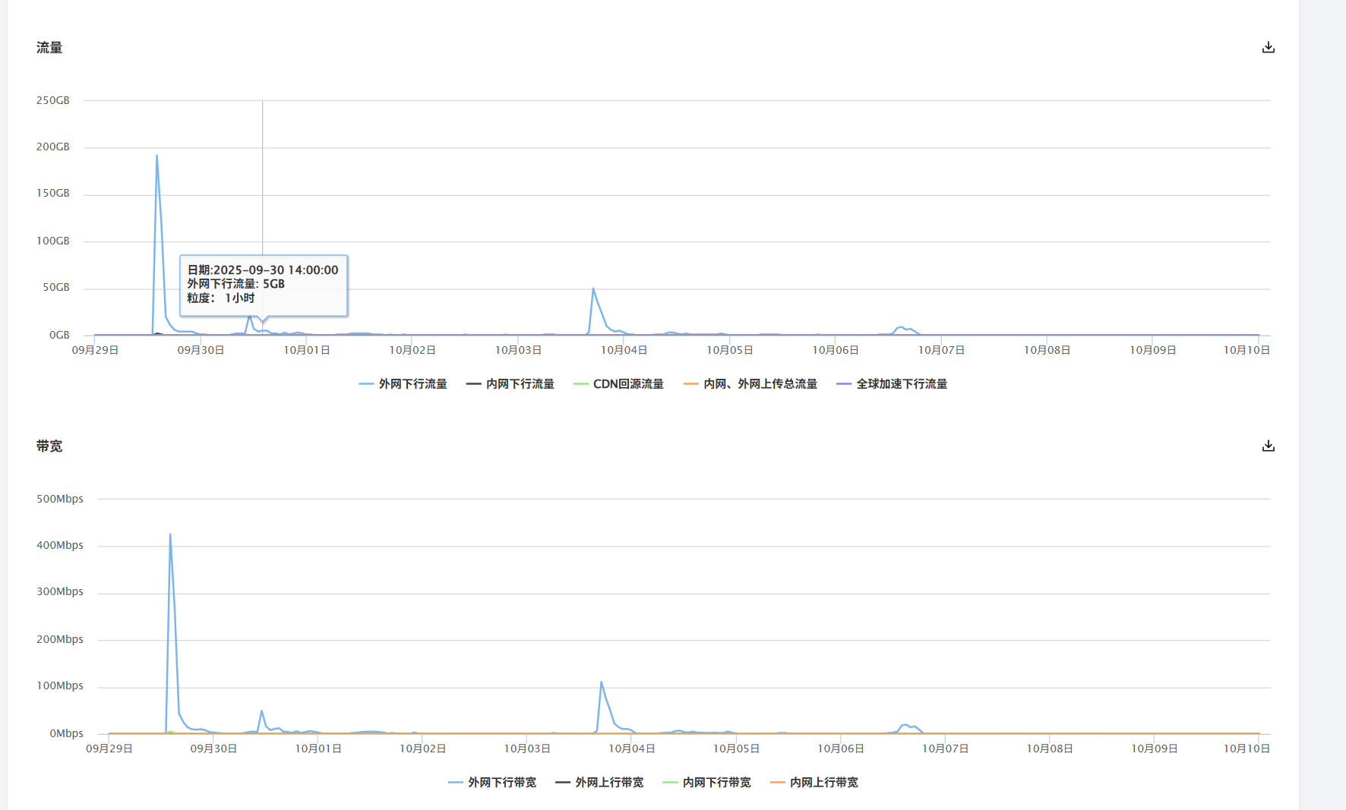Toggle the 外网下行带宽 series

click(x=492, y=783)
